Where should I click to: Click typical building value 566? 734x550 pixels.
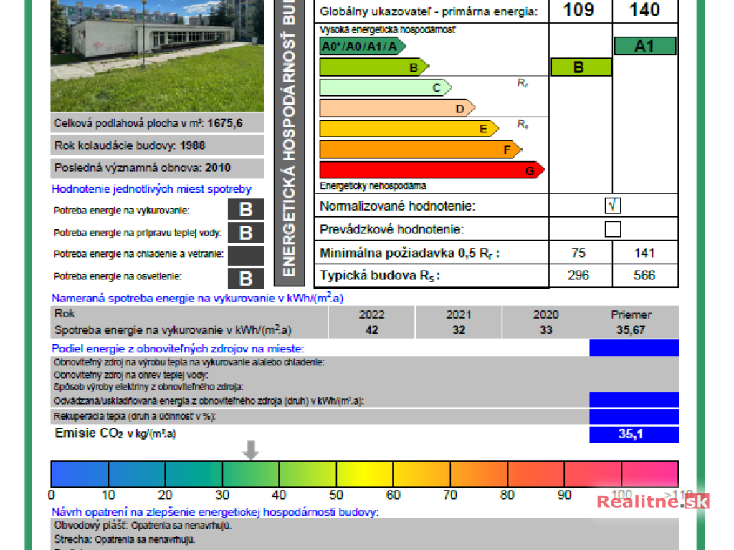644,275
